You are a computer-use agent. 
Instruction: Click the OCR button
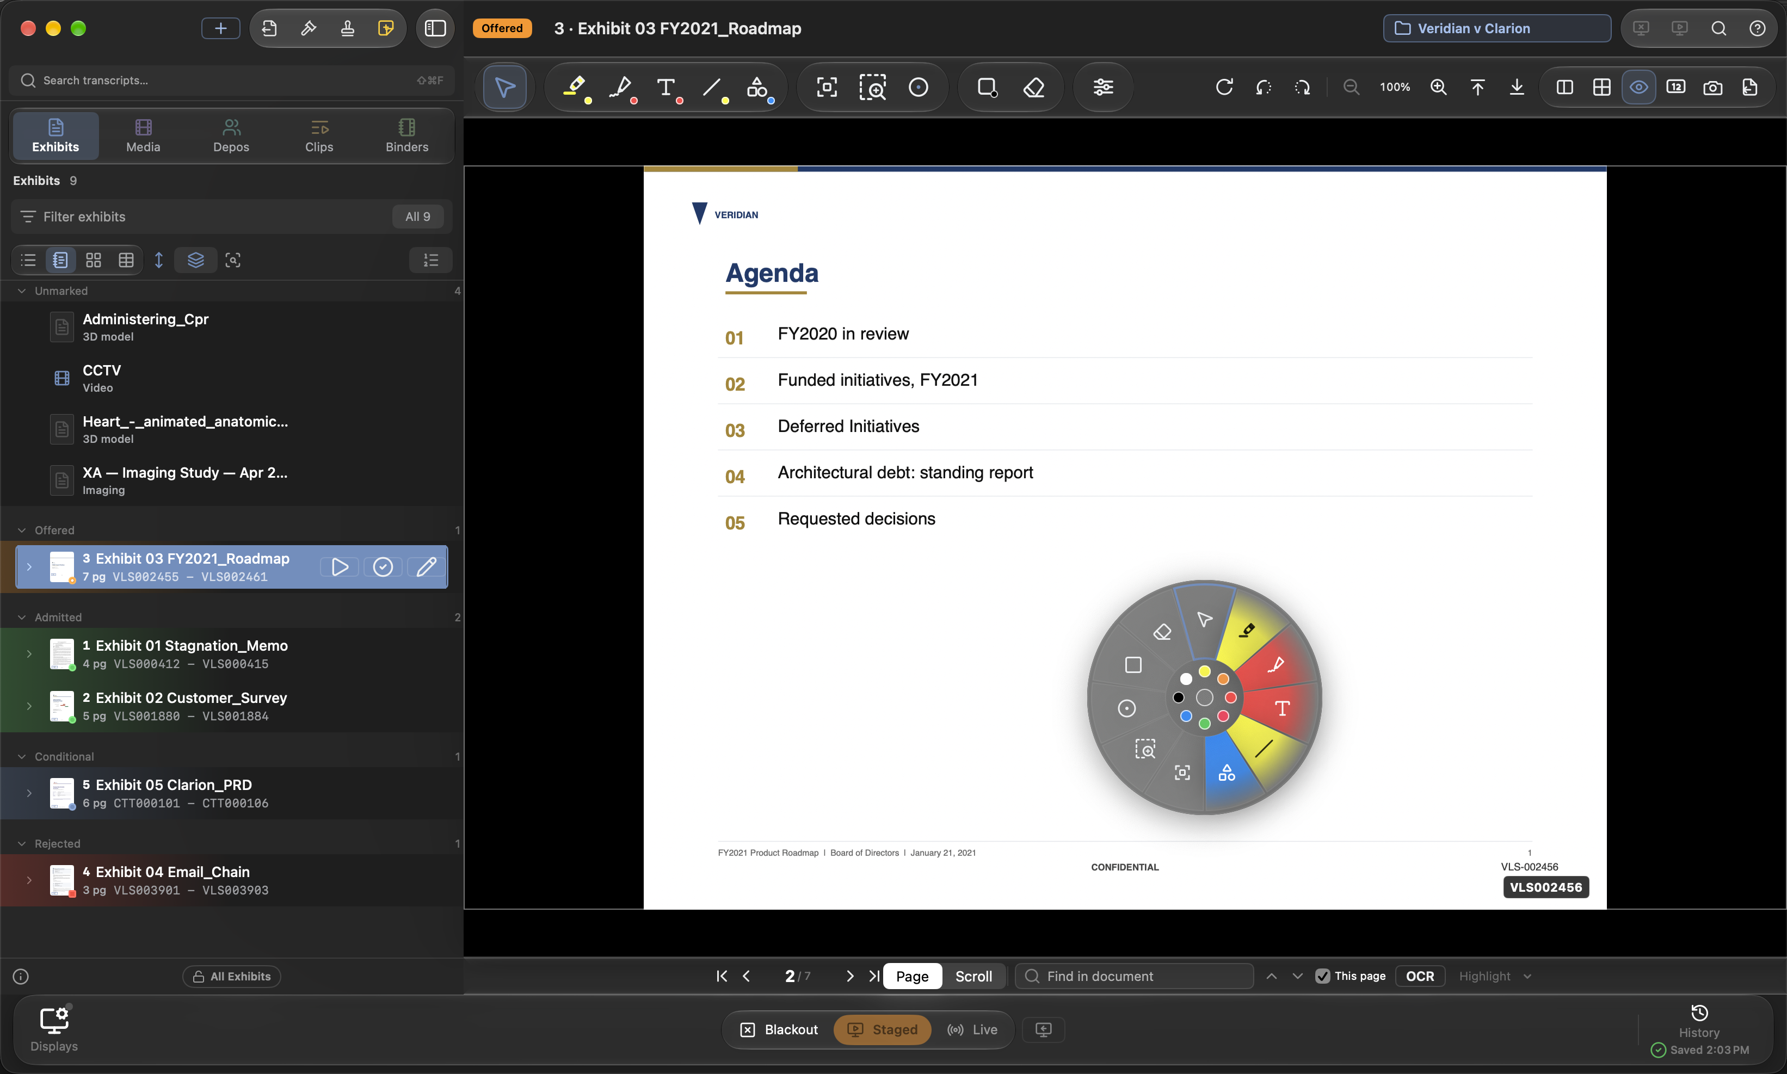coord(1419,976)
